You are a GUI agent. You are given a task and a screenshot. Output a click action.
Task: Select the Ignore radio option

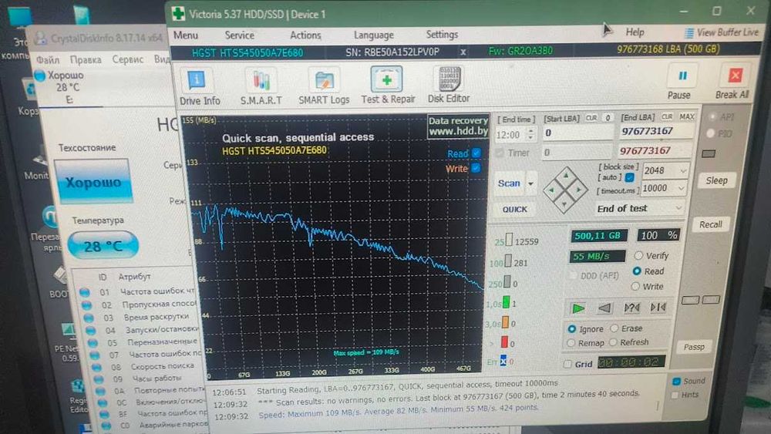572,329
